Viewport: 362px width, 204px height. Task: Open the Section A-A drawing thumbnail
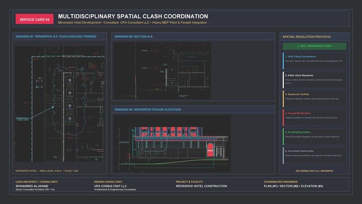point(162,71)
